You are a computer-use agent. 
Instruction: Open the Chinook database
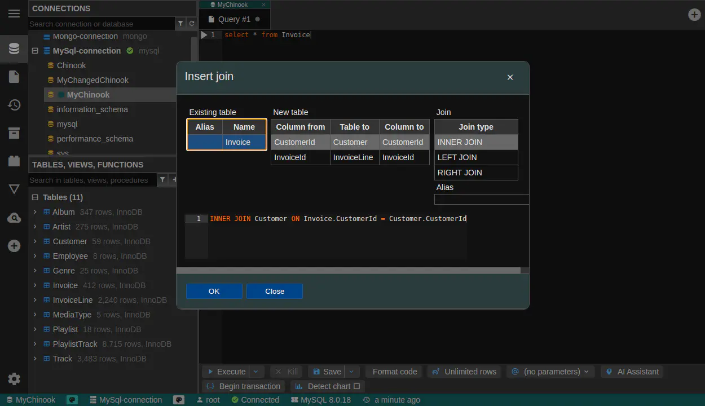pyautogui.click(x=71, y=65)
